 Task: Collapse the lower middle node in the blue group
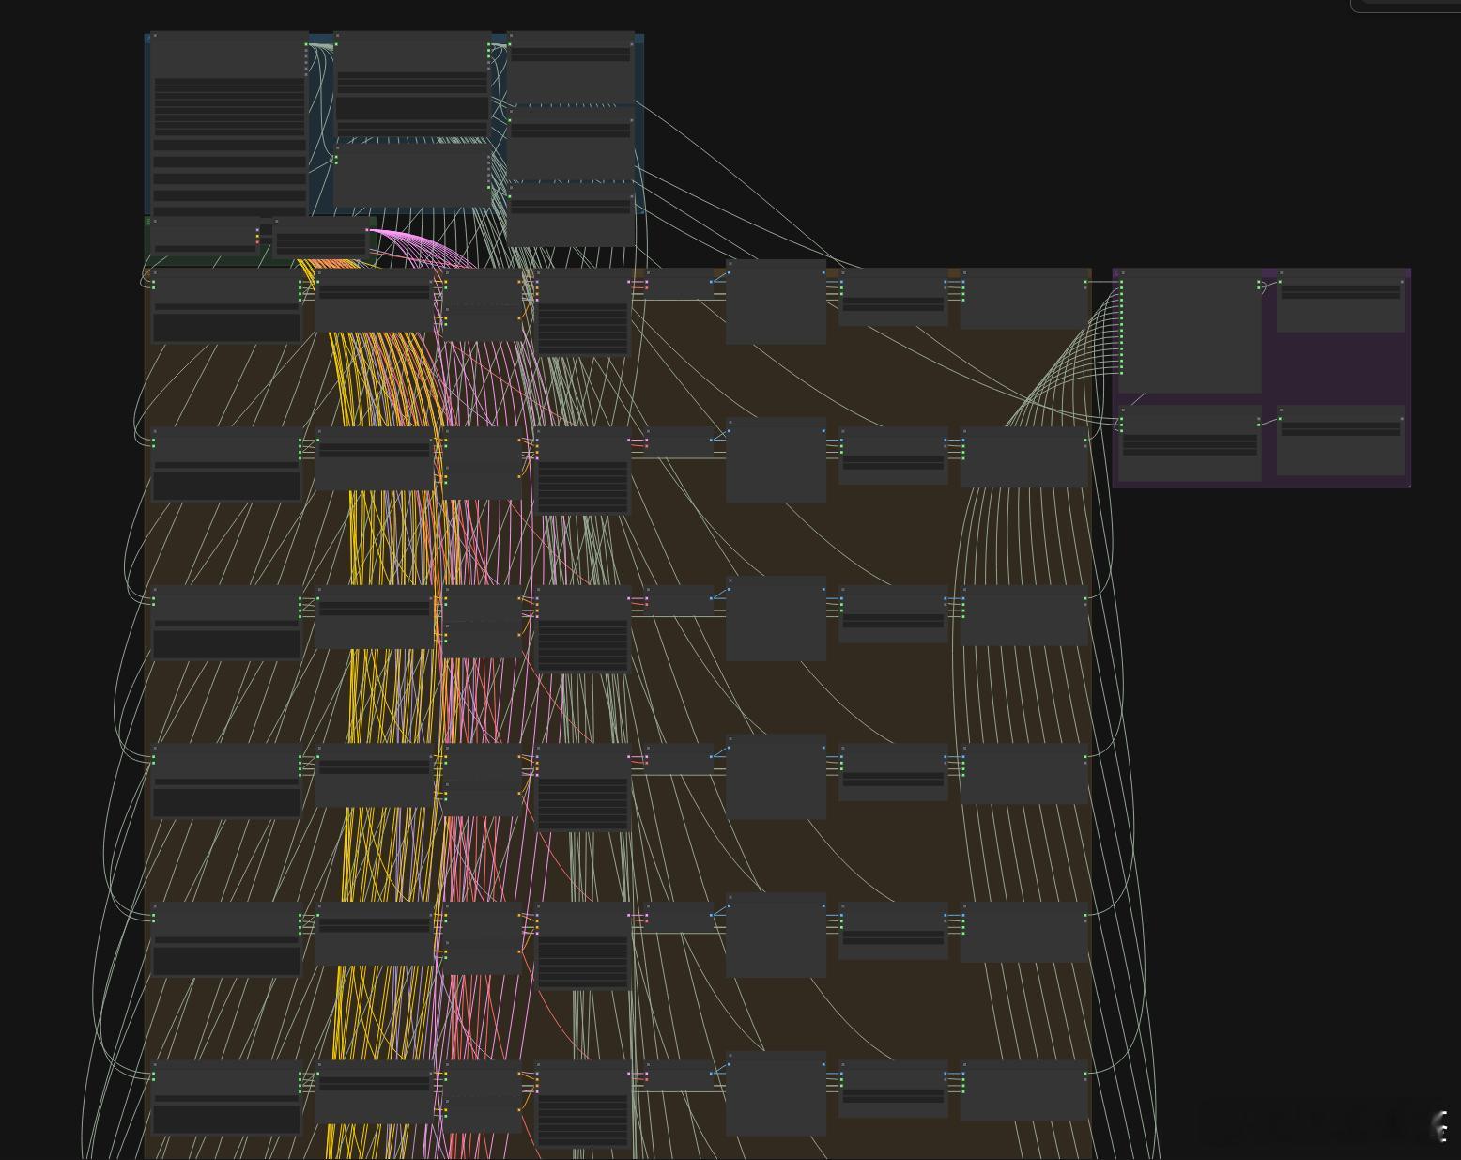[338, 147]
